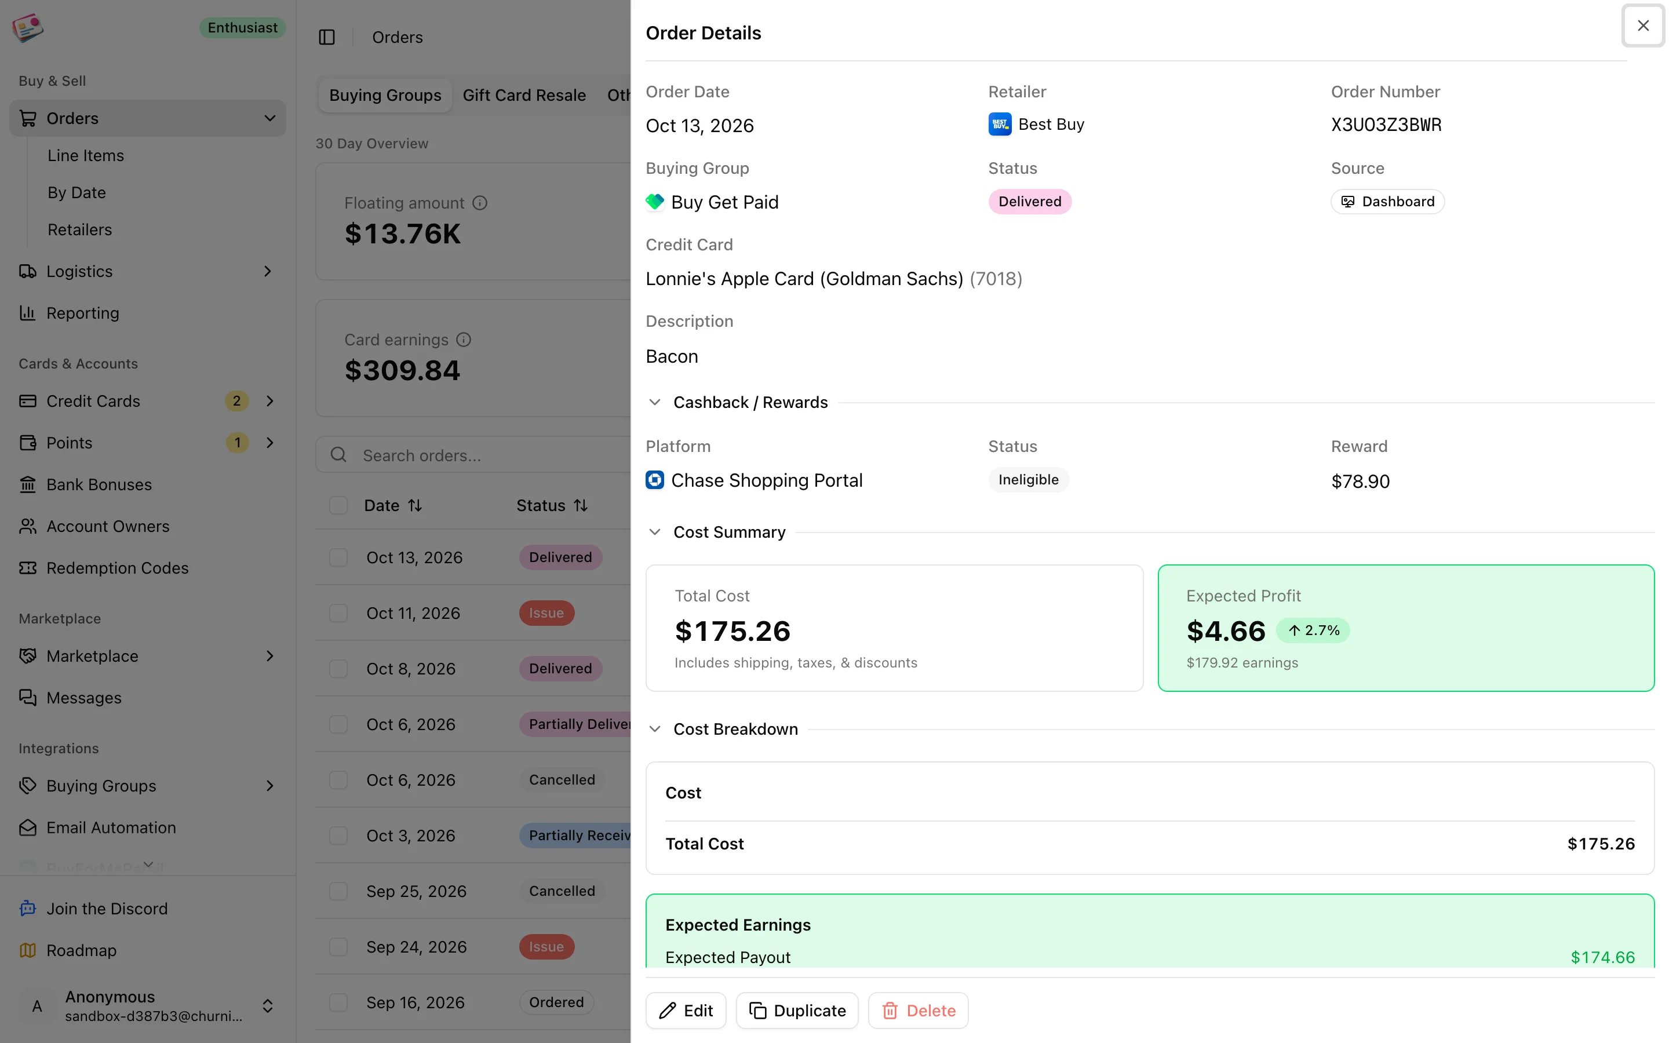Screen dimensions: 1669x1043
Task: Click the Logistics truck icon
Action: pos(28,271)
